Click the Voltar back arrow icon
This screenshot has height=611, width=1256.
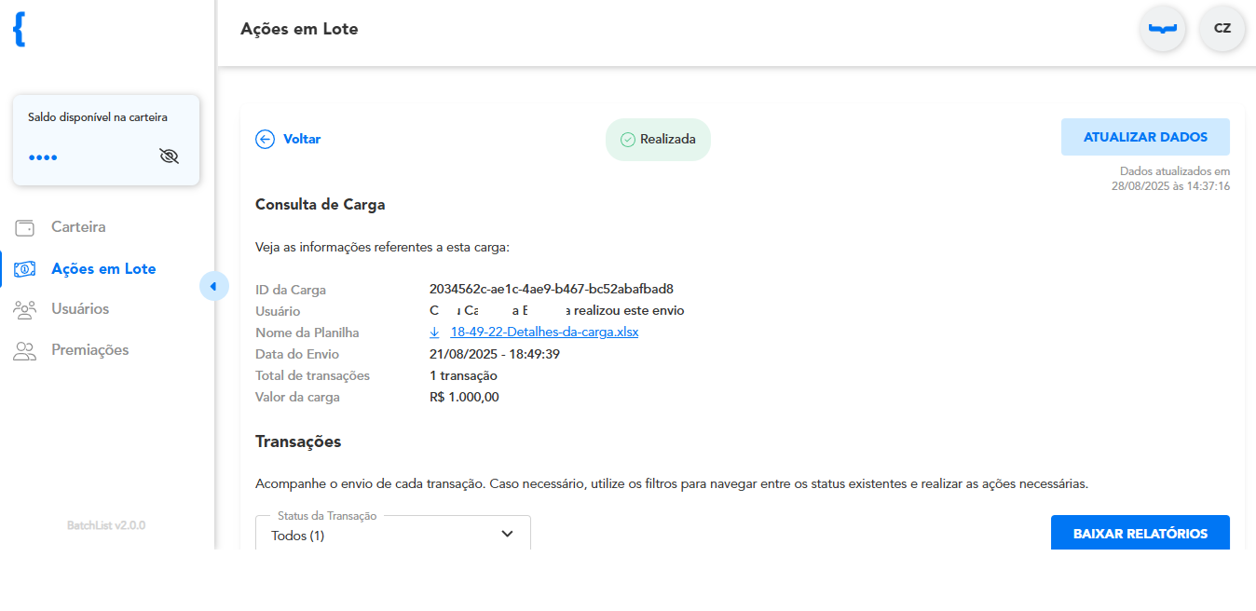tap(265, 139)
